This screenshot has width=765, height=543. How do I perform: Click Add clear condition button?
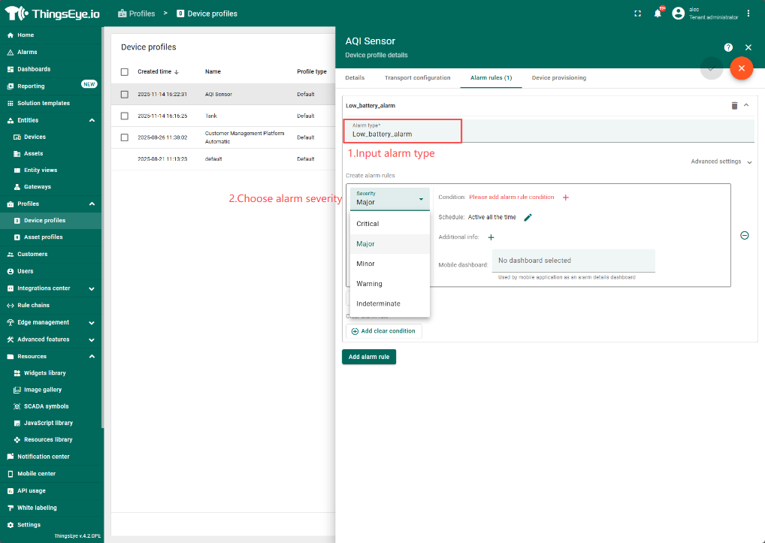(x=383, y=331)
